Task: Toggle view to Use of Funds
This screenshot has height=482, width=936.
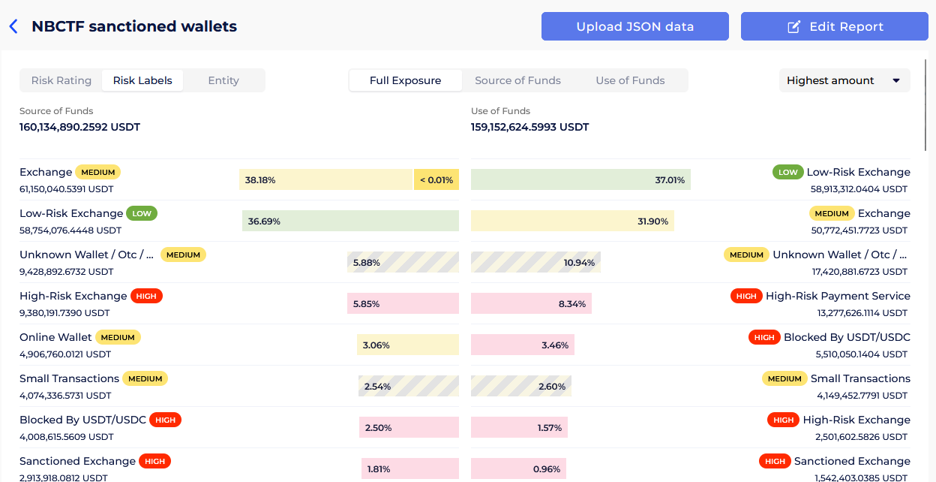Action: tap(630, 80)
